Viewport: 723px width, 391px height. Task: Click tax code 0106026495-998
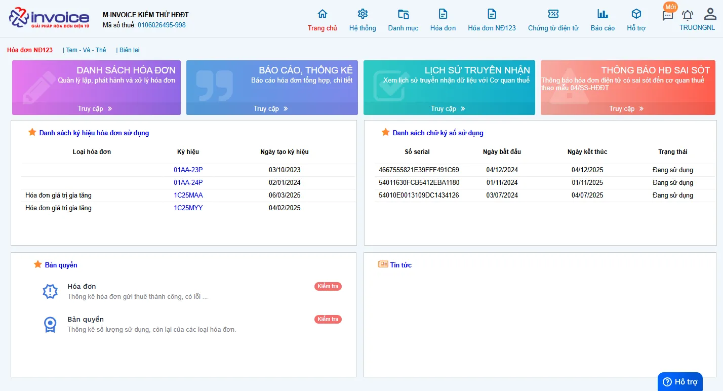(162, 25)
